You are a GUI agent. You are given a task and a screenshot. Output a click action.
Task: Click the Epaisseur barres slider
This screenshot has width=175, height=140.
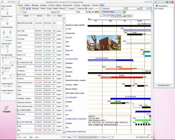tap(7, 22)
